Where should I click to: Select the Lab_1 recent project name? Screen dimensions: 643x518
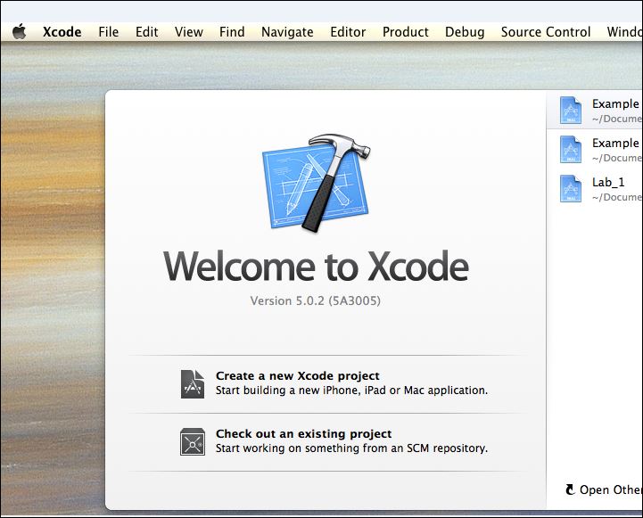pyautogui.click(x=608, y=182)
